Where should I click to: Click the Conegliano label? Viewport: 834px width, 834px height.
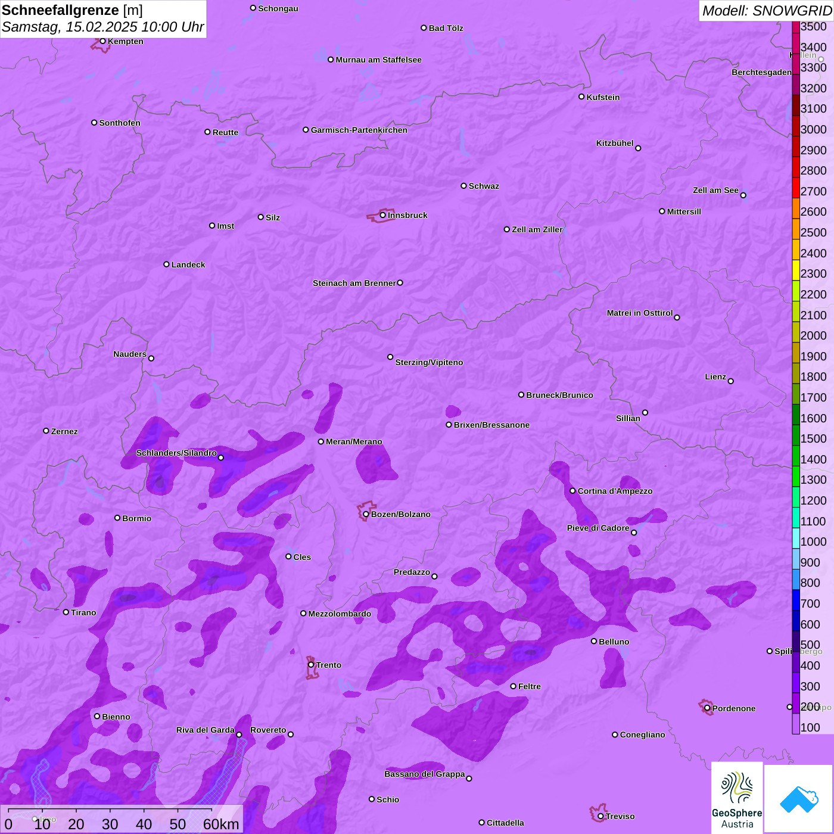642,735
